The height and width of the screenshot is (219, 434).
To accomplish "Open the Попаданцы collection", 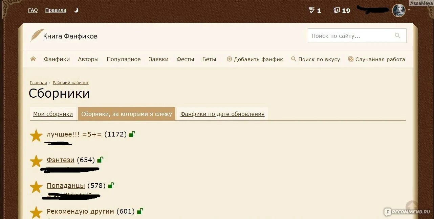I will (x=66, y=186).
